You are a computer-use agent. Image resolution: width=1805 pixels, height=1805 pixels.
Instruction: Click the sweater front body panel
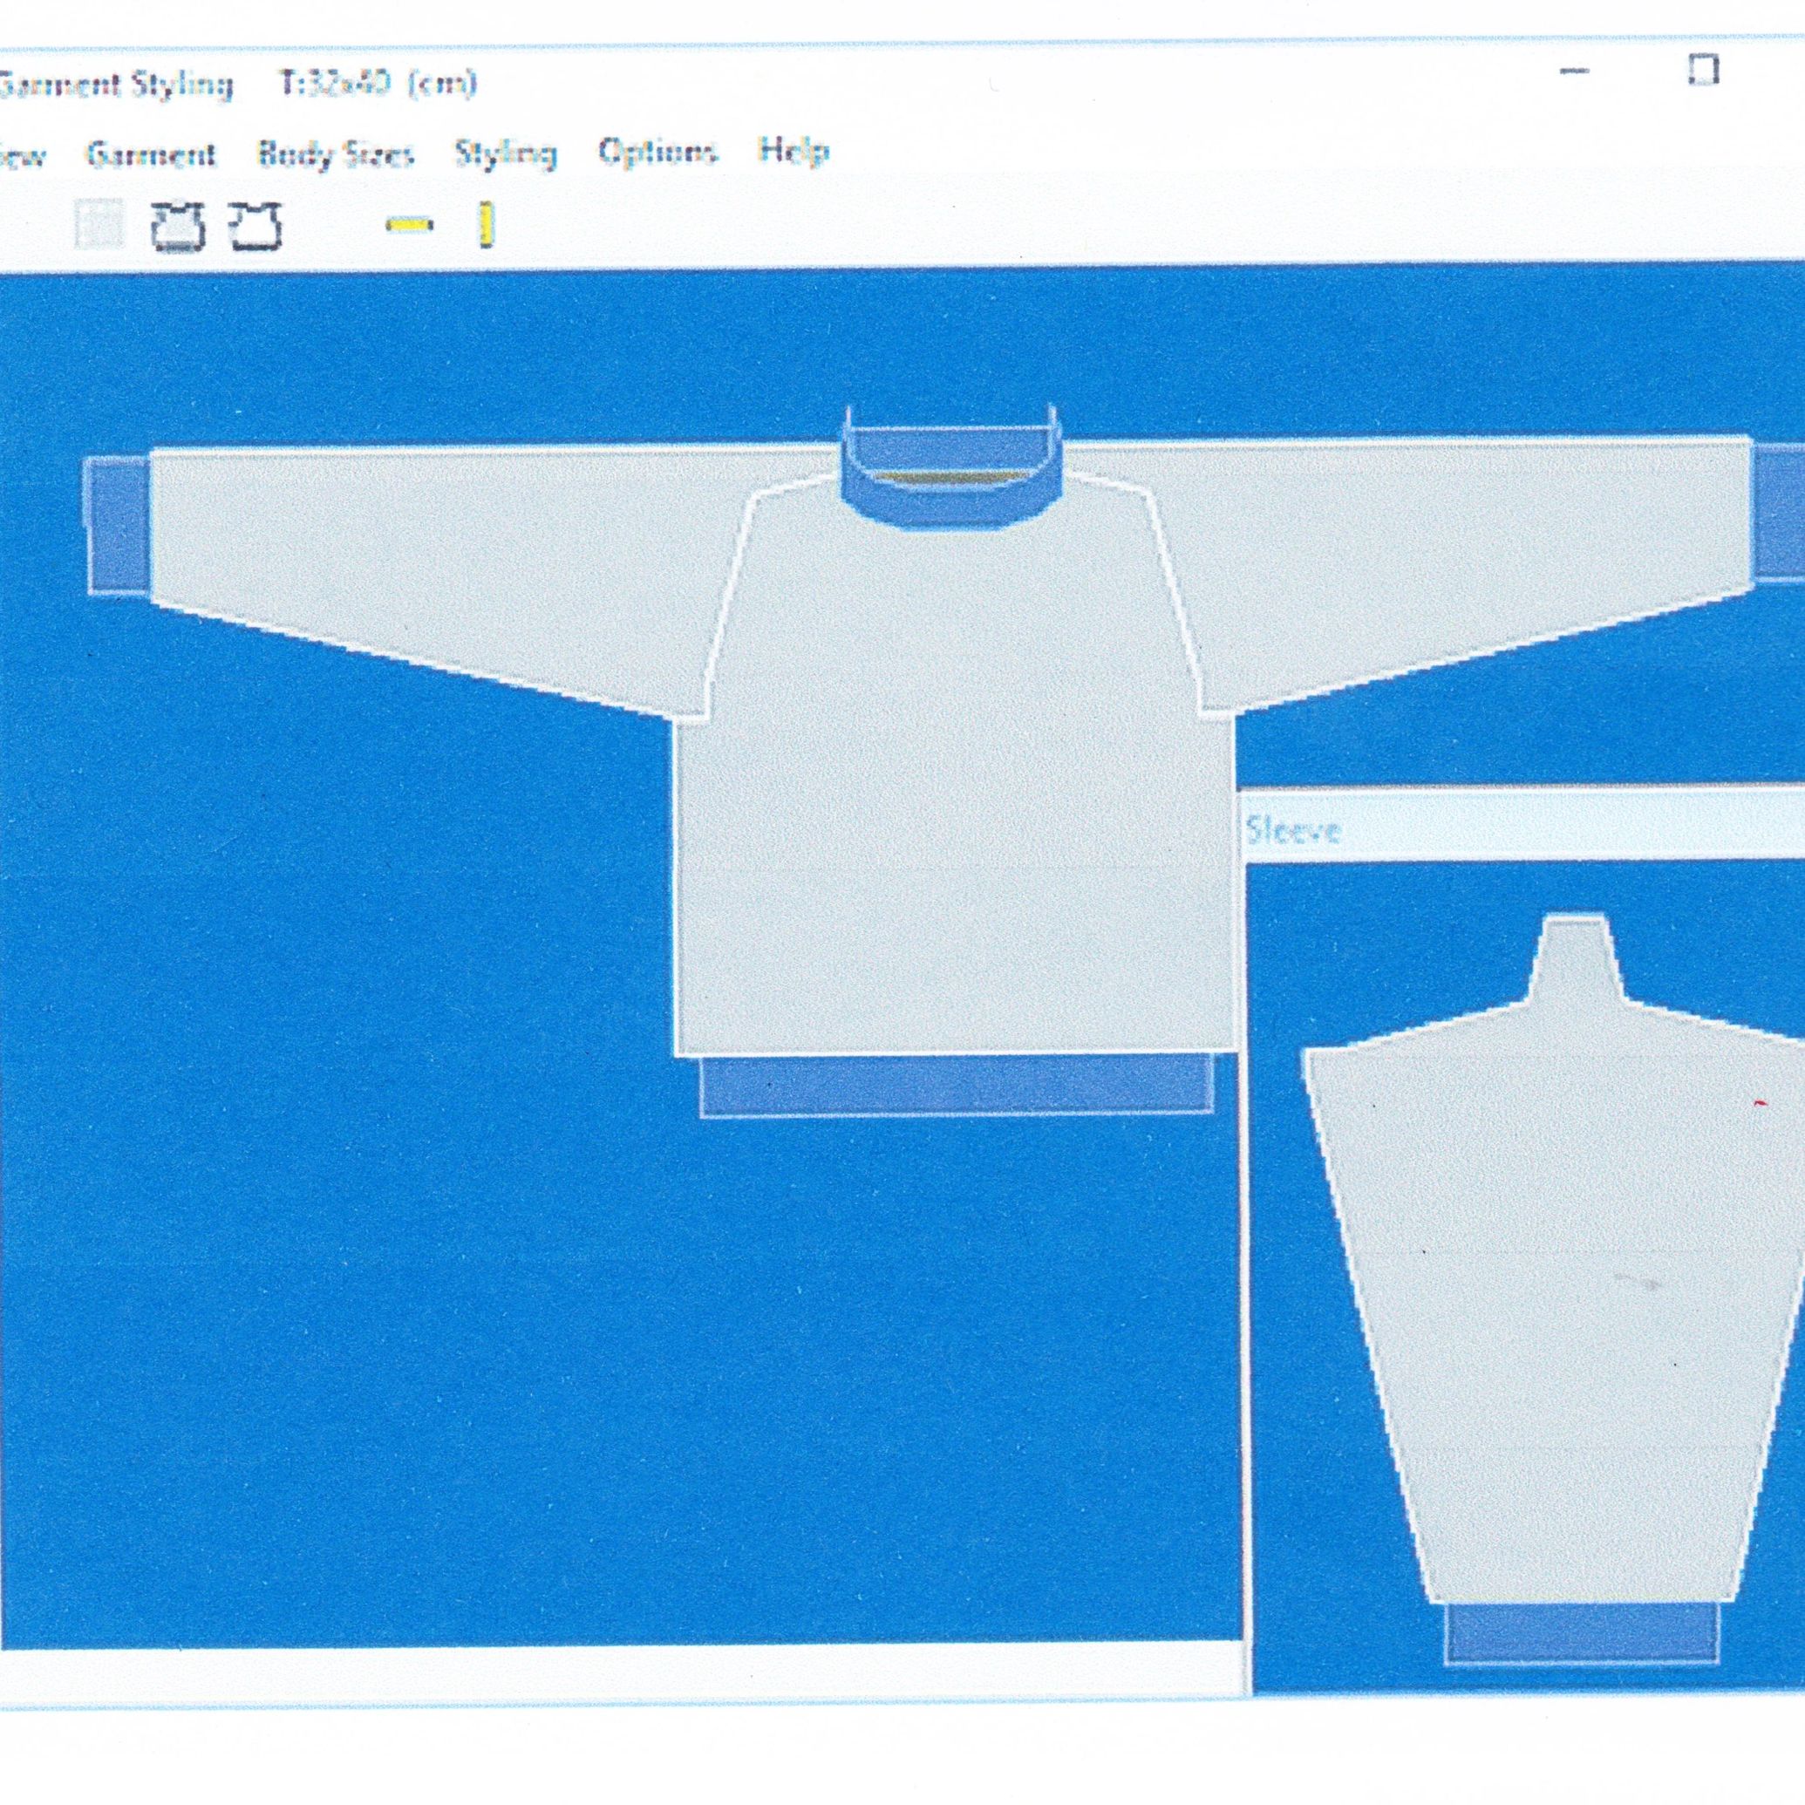(x=953, y=841)
